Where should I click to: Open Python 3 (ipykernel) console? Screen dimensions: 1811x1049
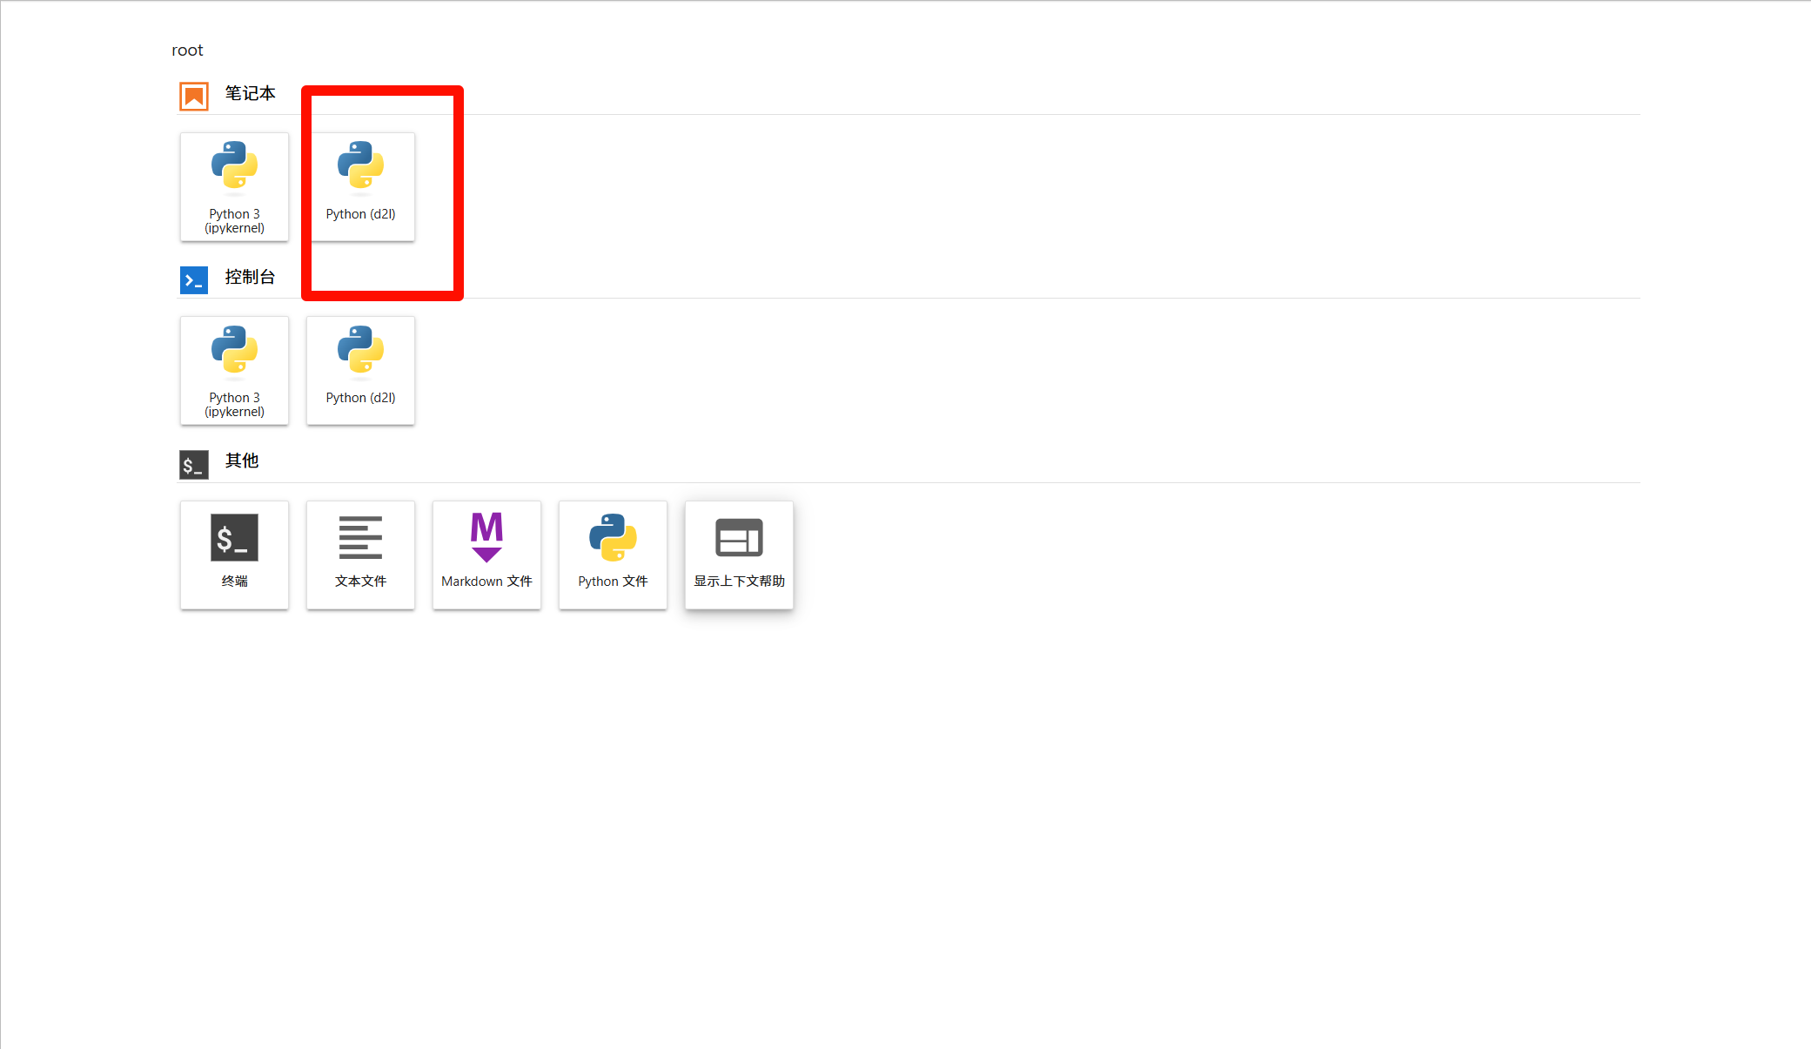(234, 370)
